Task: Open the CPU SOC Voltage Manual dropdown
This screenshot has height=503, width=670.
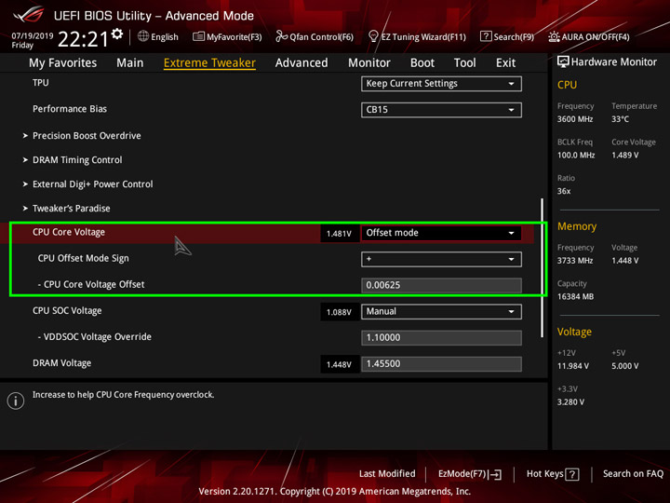Action: [x=441, y=312]
